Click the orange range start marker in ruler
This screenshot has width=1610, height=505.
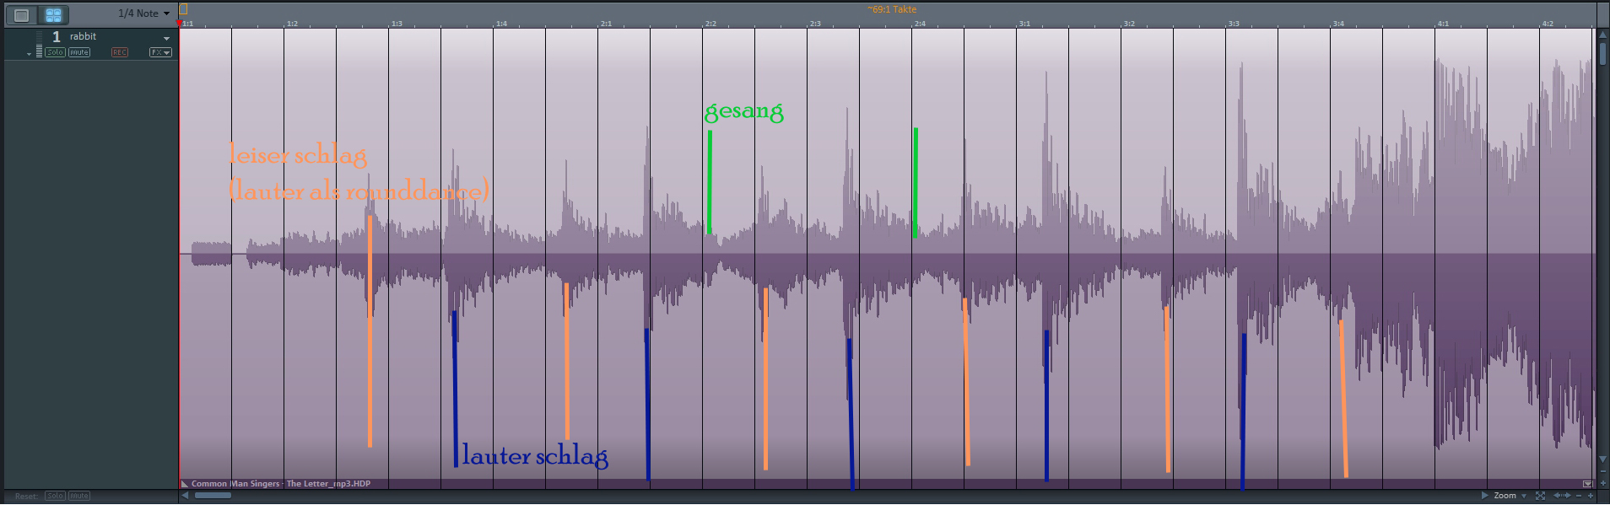183,9
